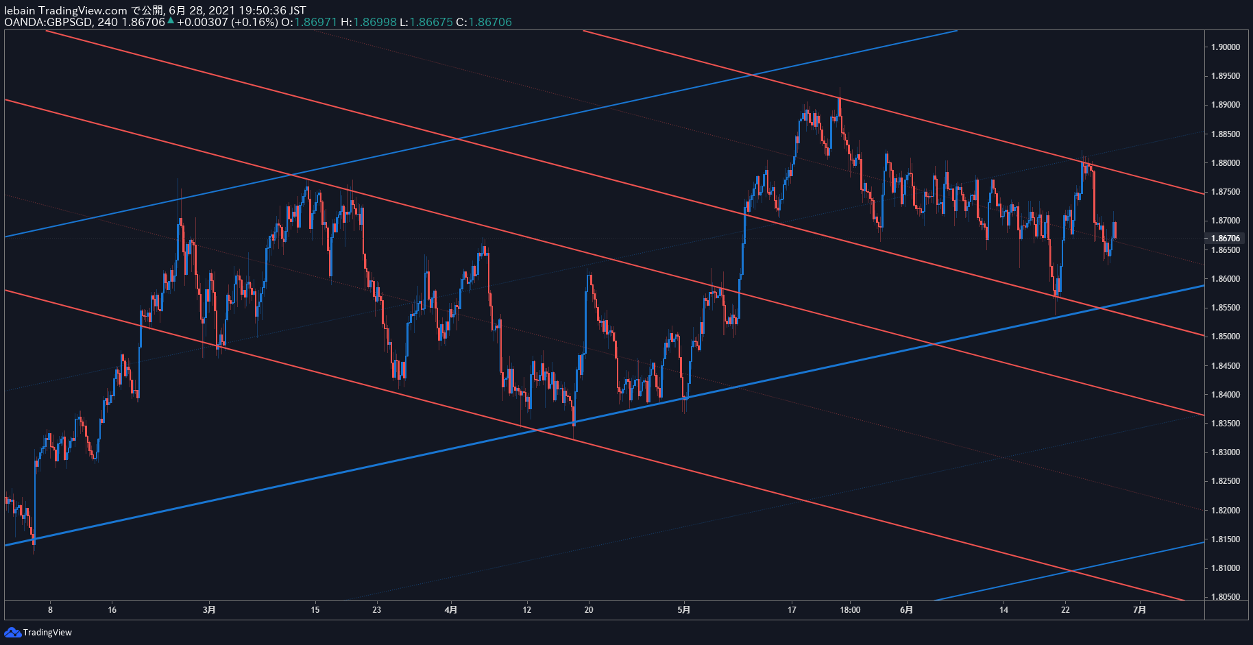
Task: Click the 15 date label on time axis
Action: coord(315,610)
